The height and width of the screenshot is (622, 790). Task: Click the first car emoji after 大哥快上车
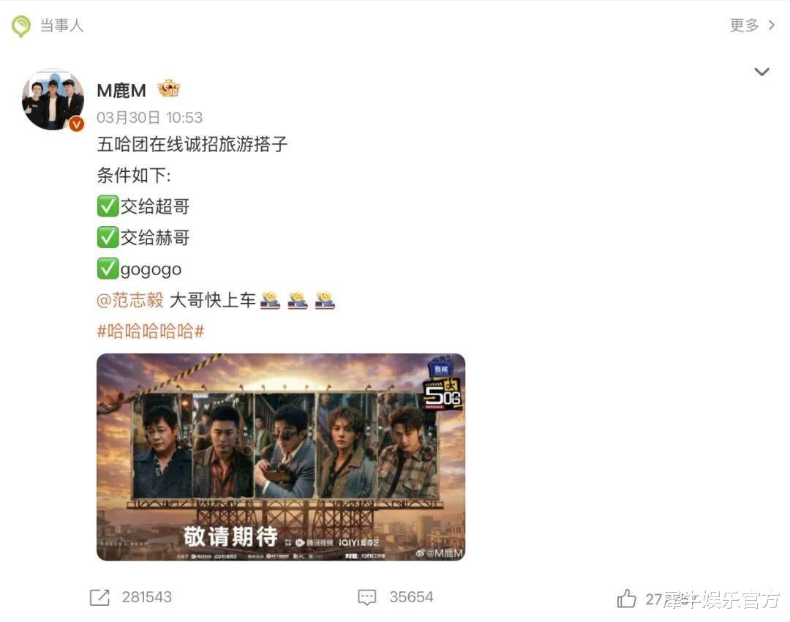point(271,299)
